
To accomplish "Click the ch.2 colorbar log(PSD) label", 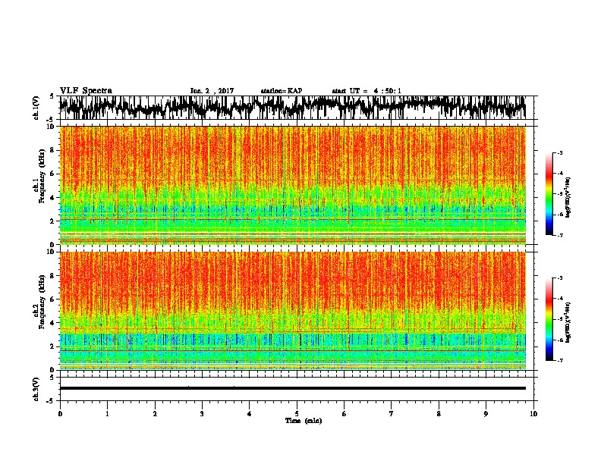I will click(x=568, y=322).
